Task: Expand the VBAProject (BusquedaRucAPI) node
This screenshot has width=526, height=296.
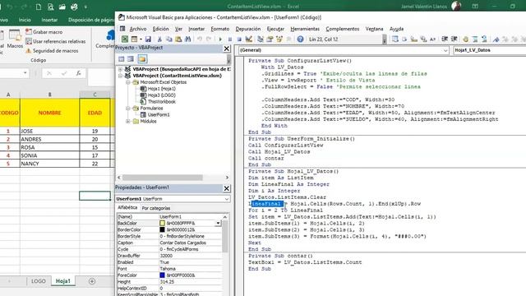Action: [x=120, y=69]
